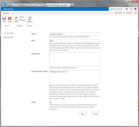Click the ribbon Save icon
Screen dimensions: 139x127
(4, 18)
